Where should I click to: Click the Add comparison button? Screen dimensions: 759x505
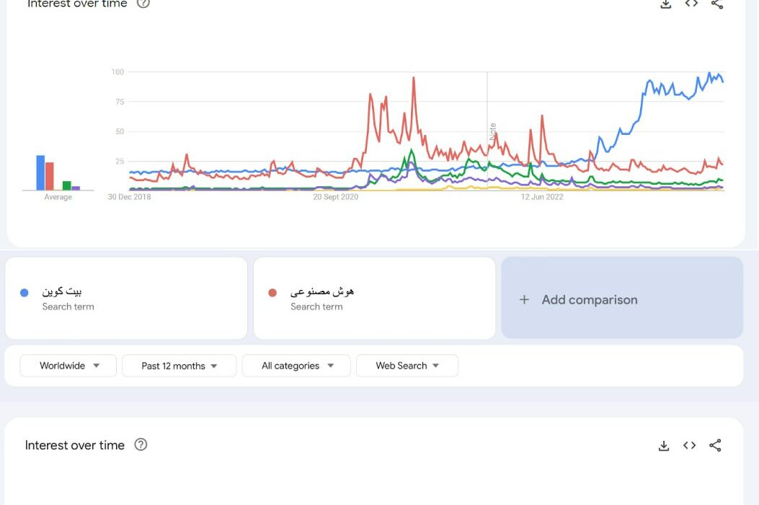point(622,297)
